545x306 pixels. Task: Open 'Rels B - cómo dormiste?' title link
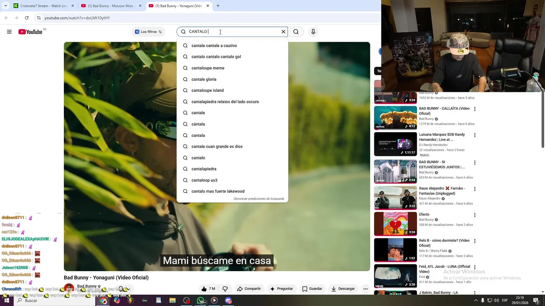[x=444, y=243]
